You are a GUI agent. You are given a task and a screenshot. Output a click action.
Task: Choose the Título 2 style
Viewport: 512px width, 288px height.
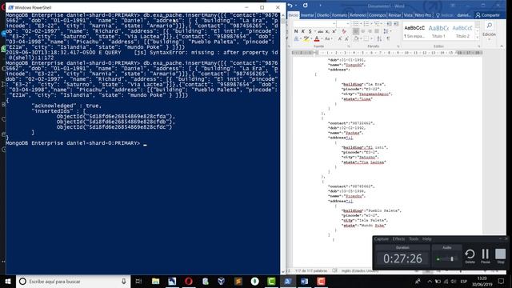coord(462,31)
